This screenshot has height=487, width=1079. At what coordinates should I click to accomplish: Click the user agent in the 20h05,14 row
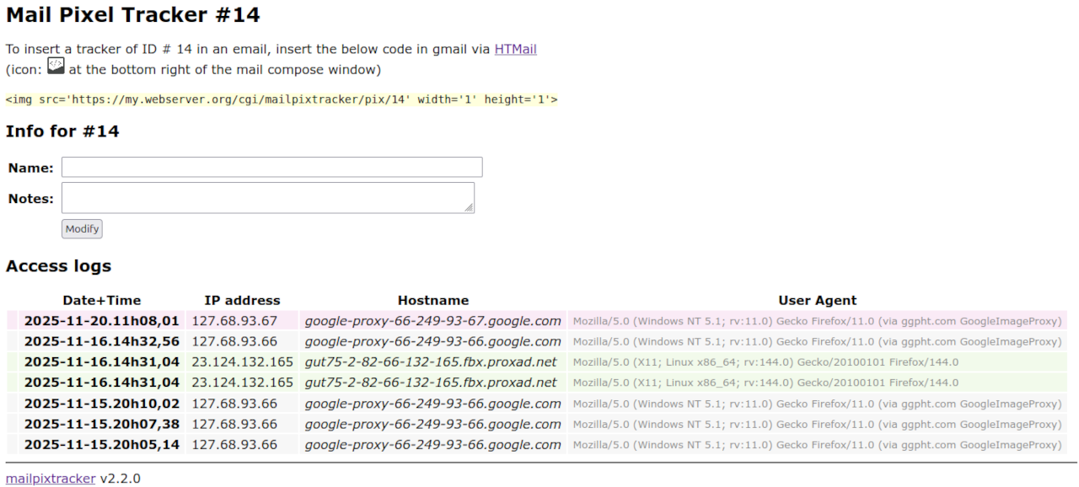point(818,445)
